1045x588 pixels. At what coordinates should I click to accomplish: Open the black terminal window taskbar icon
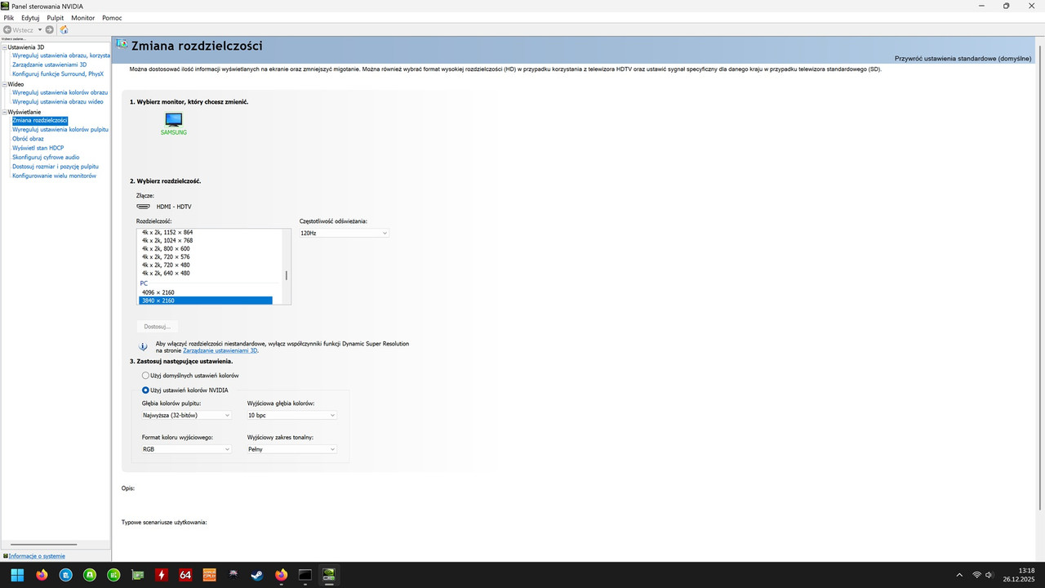305,575
